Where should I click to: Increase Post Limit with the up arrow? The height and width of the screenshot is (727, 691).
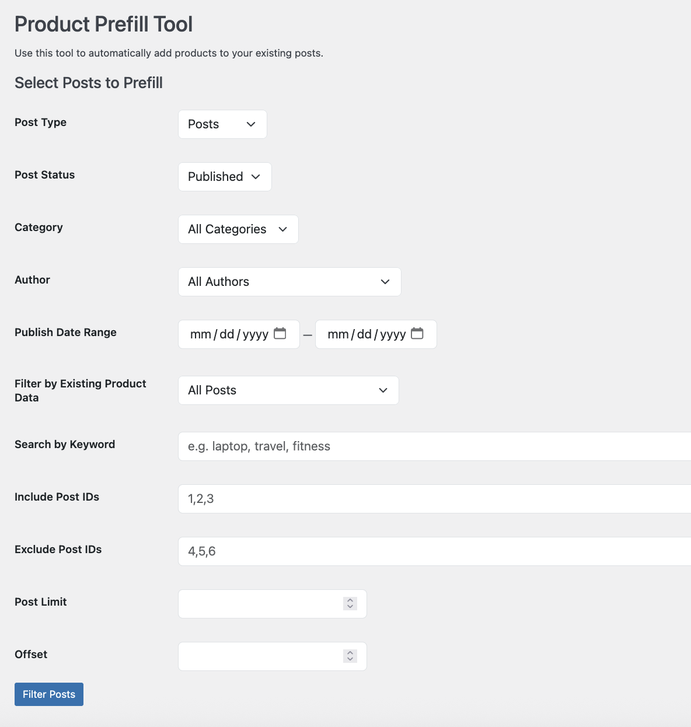(x=350, y=600)
